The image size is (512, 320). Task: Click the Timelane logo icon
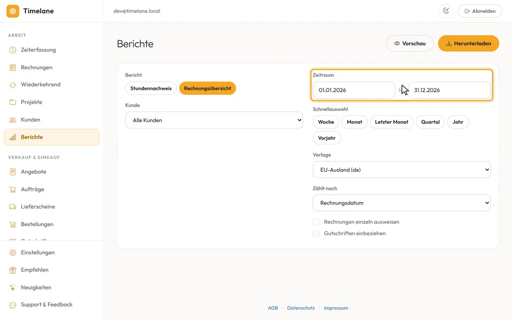(13, 11)
